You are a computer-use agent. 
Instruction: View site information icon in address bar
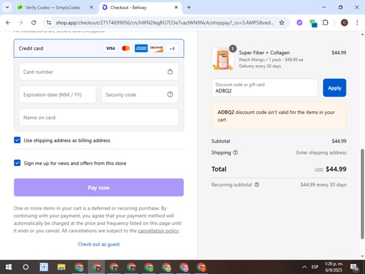[x=49, y=23]
